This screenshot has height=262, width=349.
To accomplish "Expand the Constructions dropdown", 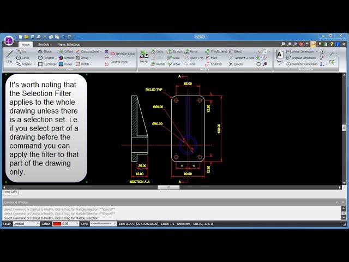I will [101, 52].
